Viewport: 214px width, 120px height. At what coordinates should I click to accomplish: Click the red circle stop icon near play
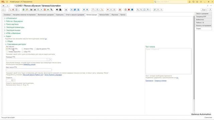click(45, 10)
